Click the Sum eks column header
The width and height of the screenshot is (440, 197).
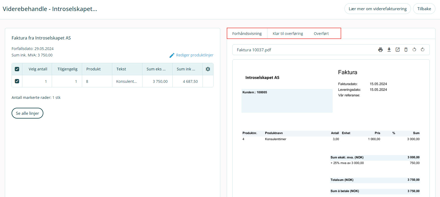[156, 69]
